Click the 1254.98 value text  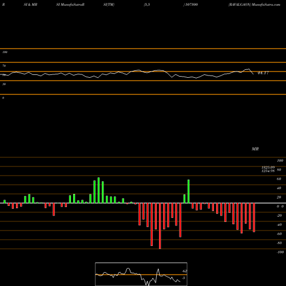[268, 171]
